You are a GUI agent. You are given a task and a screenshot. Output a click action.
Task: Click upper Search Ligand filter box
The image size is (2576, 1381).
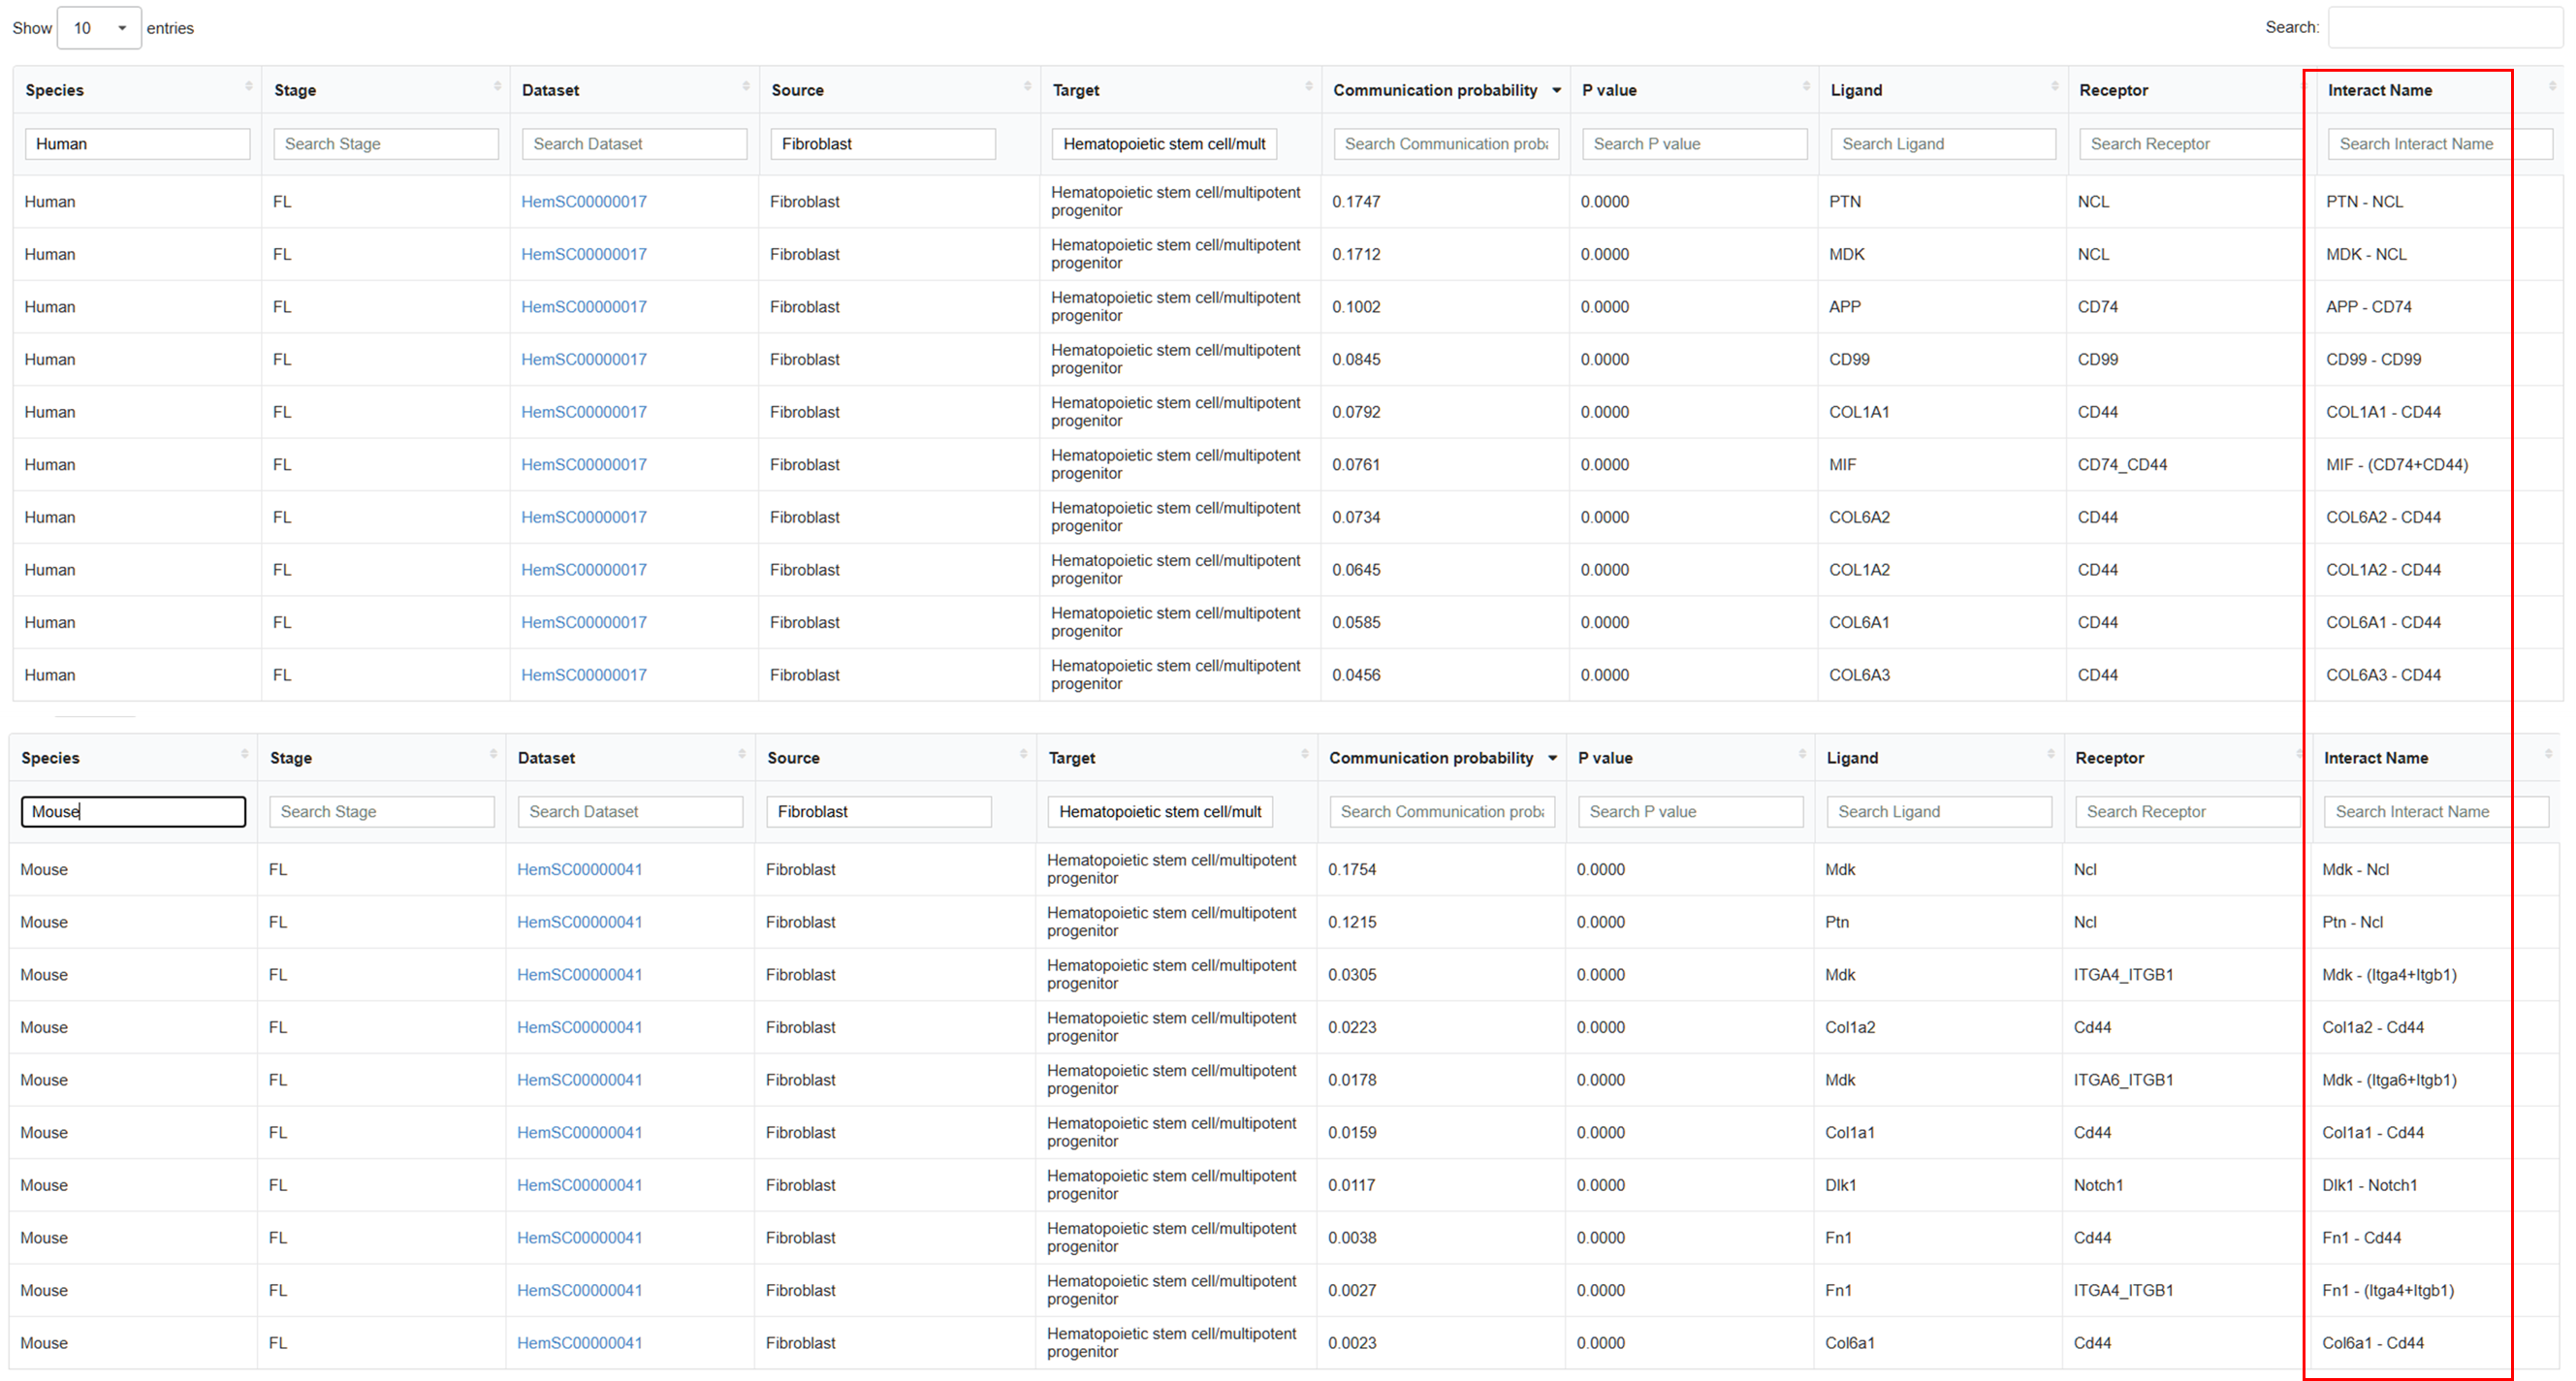tap(1943, 143)
